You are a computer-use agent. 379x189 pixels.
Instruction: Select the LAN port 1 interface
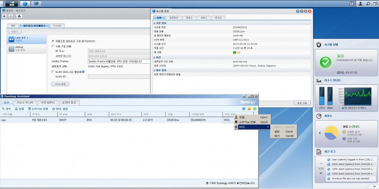[26, 39]
